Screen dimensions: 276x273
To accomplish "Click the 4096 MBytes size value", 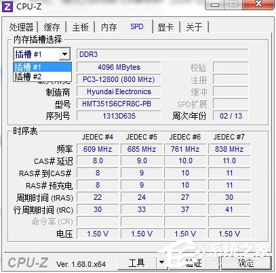I will point(119,67).
